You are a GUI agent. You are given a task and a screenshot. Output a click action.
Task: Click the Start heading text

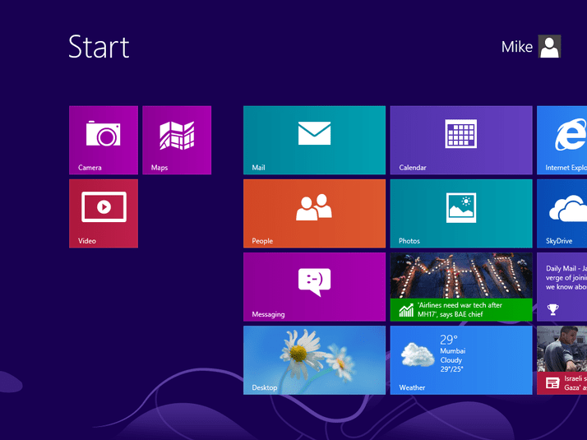point(99,47)
